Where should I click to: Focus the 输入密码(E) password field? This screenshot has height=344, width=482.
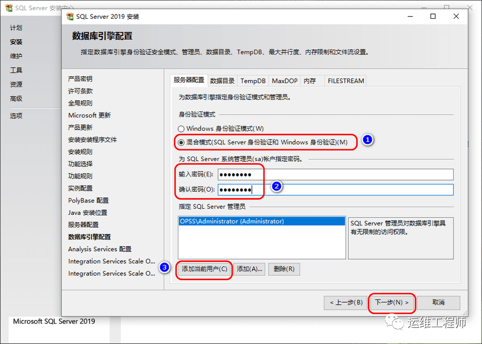[x=336, y=174]
